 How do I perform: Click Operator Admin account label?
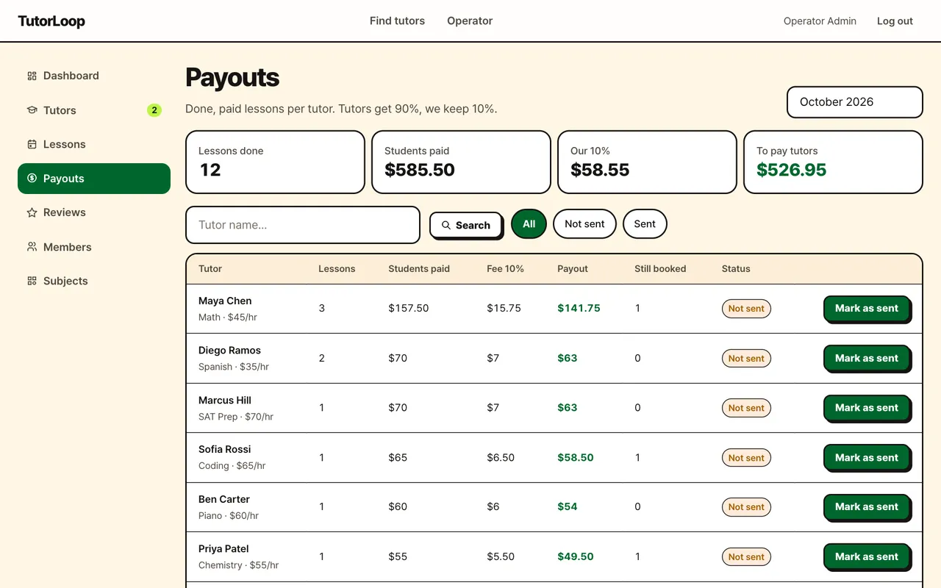[x=820, y=21]
